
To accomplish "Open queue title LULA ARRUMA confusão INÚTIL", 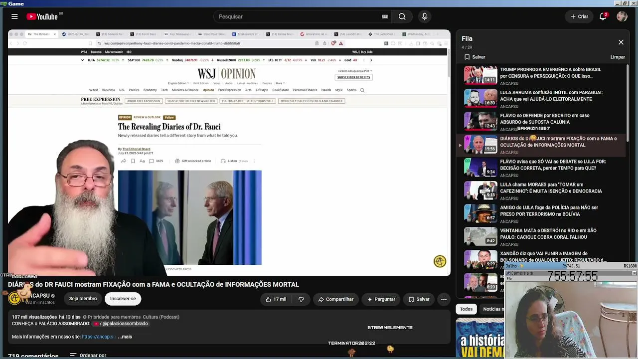I will 551,96.
